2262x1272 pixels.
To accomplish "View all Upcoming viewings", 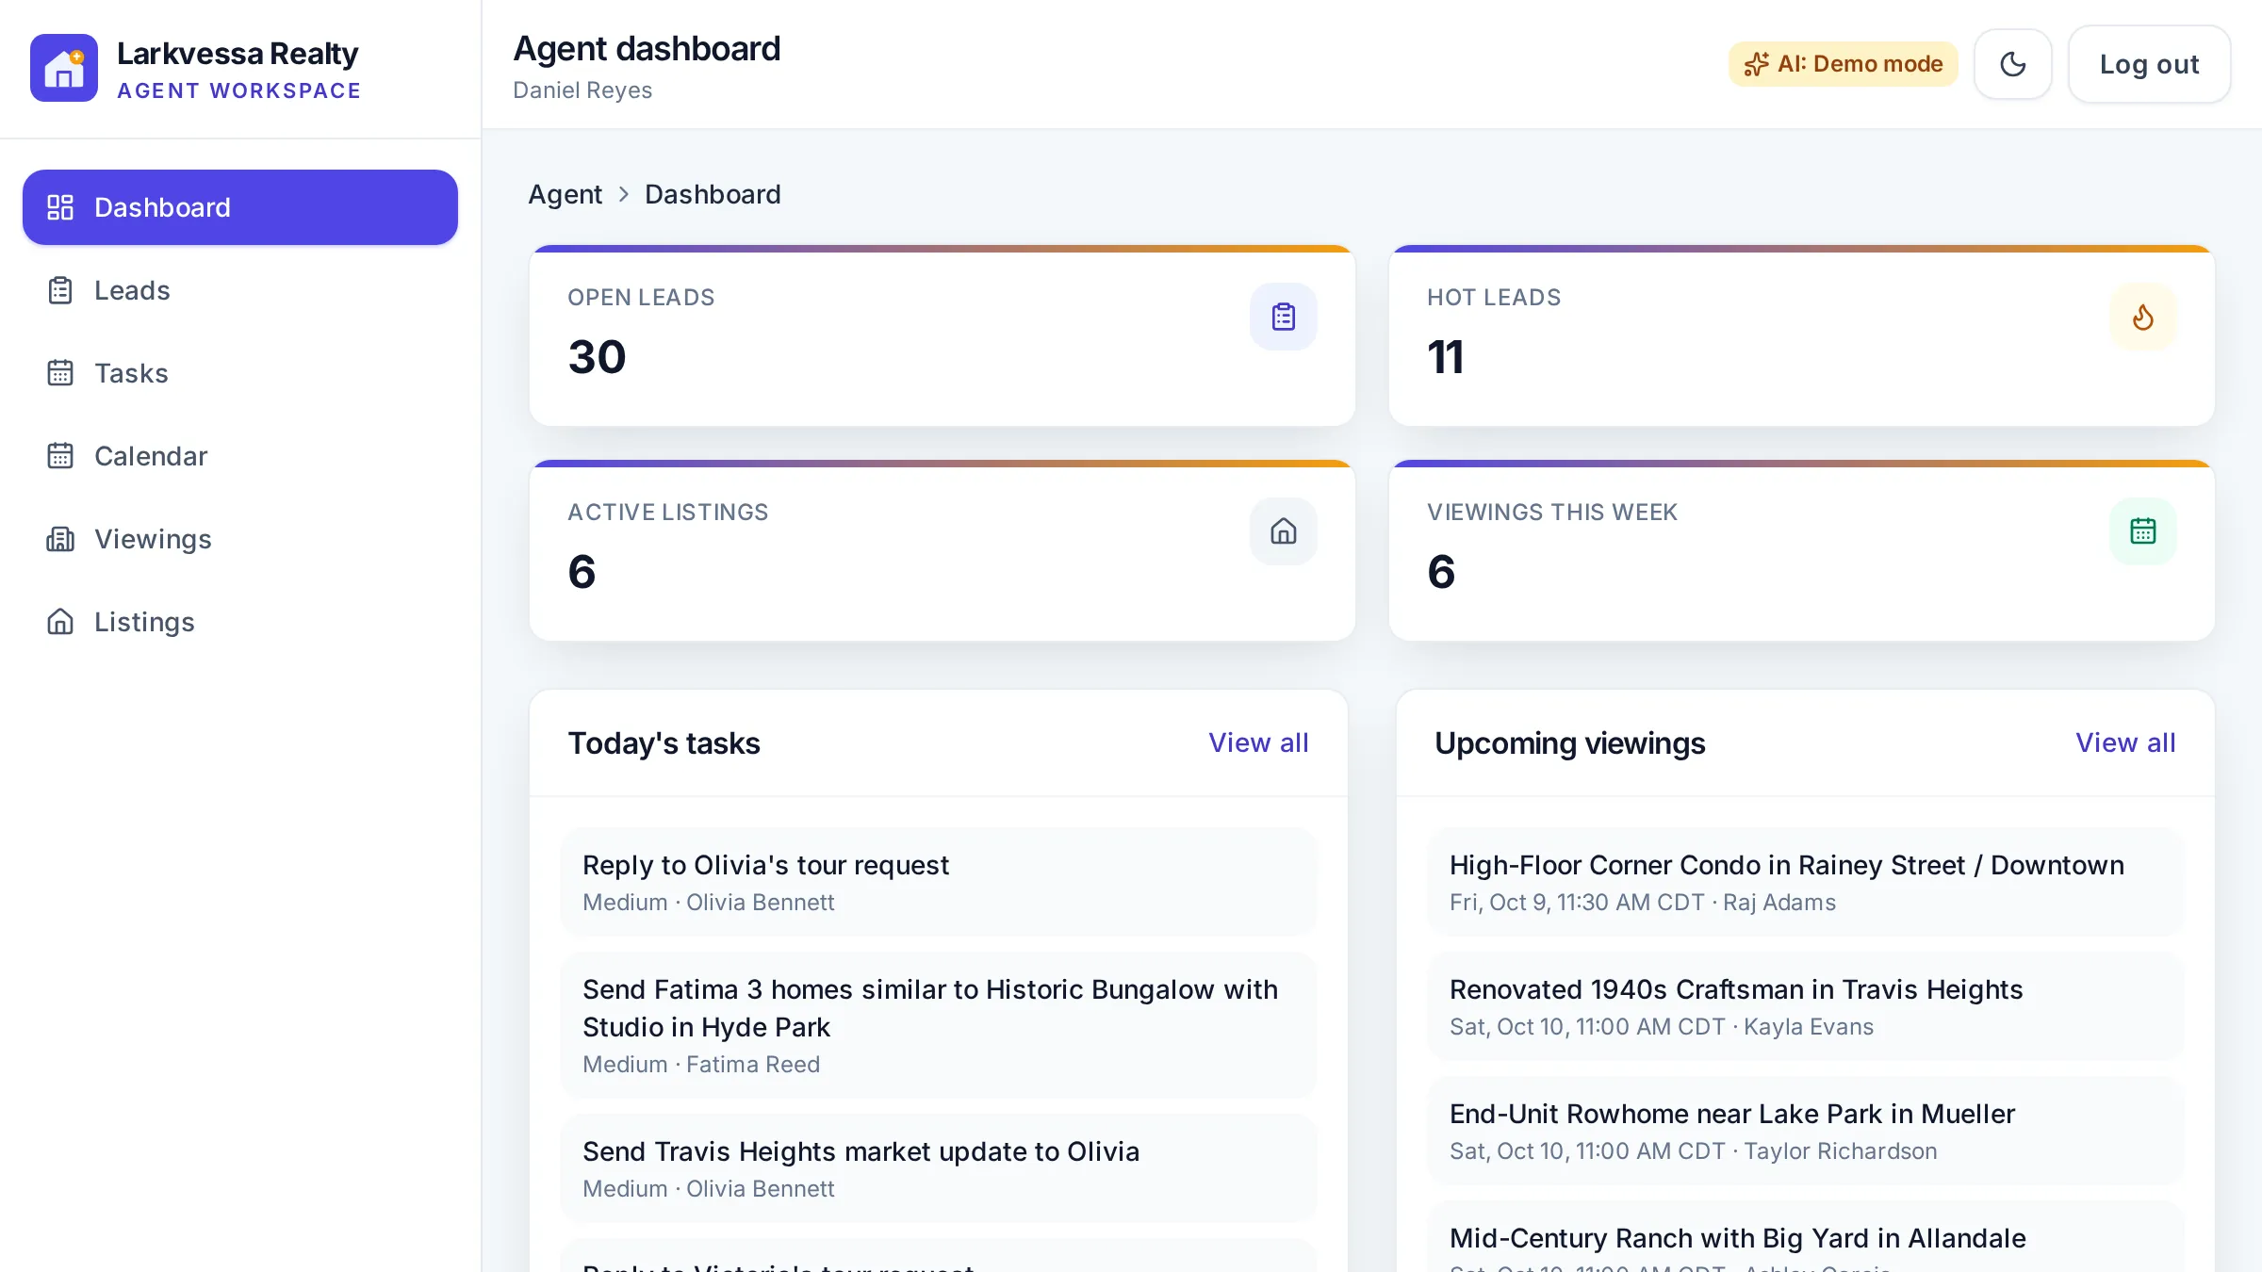I will pyautogui.click(x=2125, y=742).
